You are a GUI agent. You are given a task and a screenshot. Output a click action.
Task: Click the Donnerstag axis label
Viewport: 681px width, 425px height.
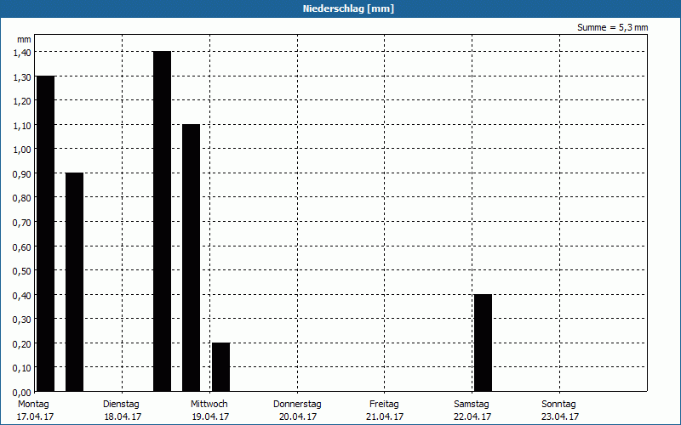click(x=297, y=404)
